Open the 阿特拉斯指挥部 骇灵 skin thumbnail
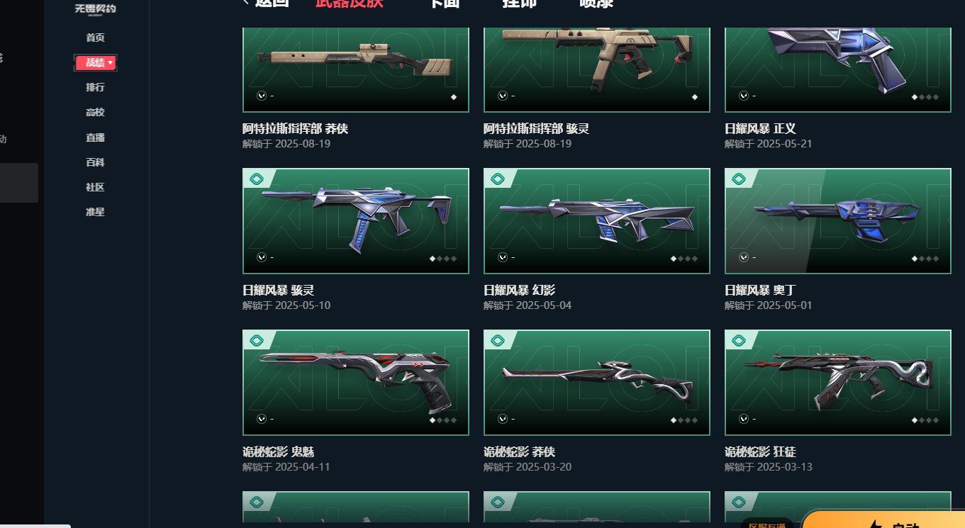The image size is (965, 528). click(x=597, y=69)
